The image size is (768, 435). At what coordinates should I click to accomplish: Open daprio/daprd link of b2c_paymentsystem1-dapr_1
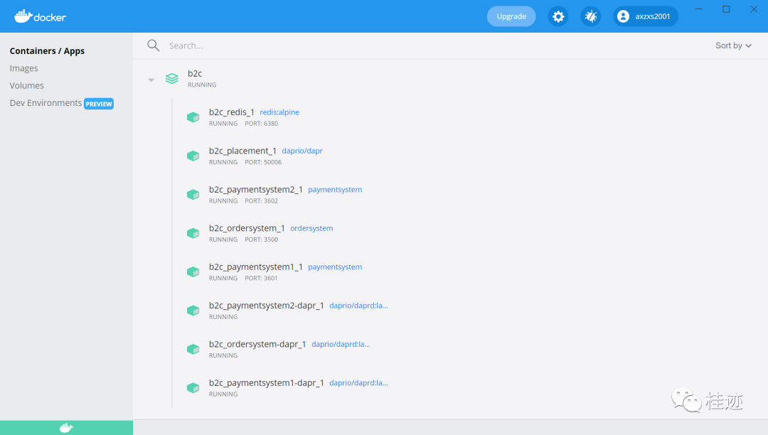point(358,382)
